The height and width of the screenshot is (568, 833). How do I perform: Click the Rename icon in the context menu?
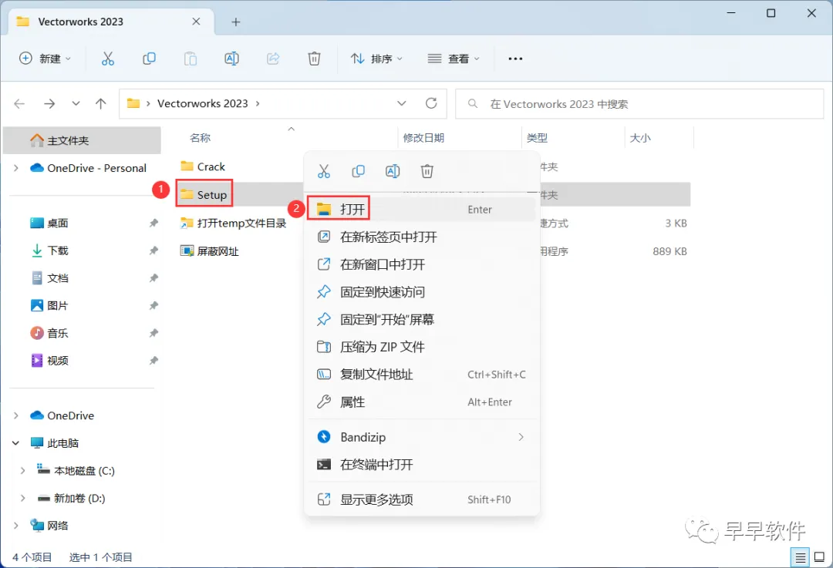point(393,171)
